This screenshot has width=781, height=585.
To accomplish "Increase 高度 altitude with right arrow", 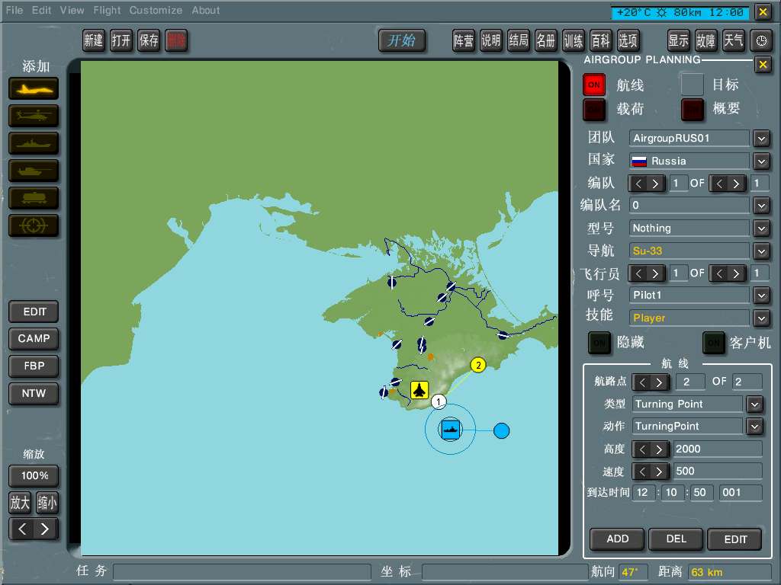I will click(660, 449).
